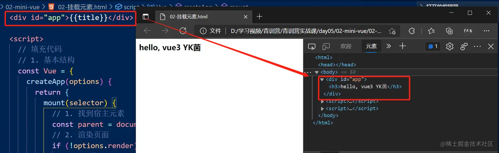Show more DevTools tabs chevron
This screenshot has height=153, width=499.
coord(388,46)
